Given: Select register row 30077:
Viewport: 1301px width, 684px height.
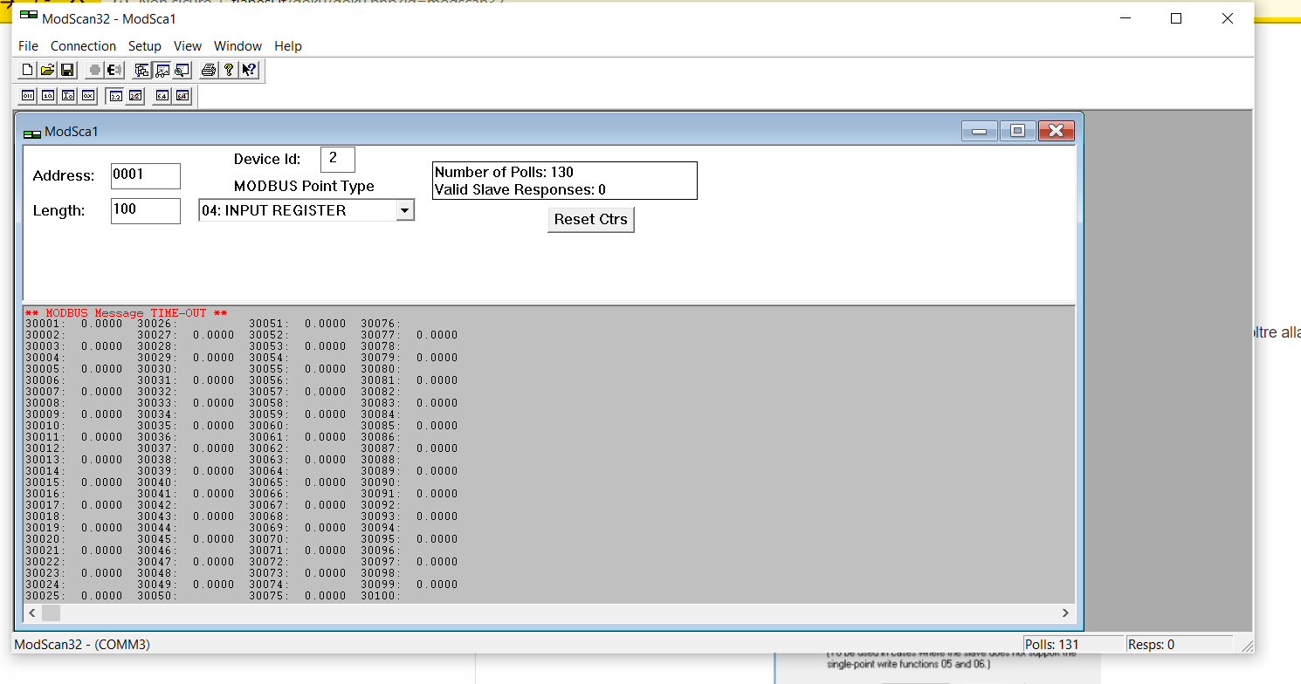Looking at the screenshot, I should (x=410, y=335).
